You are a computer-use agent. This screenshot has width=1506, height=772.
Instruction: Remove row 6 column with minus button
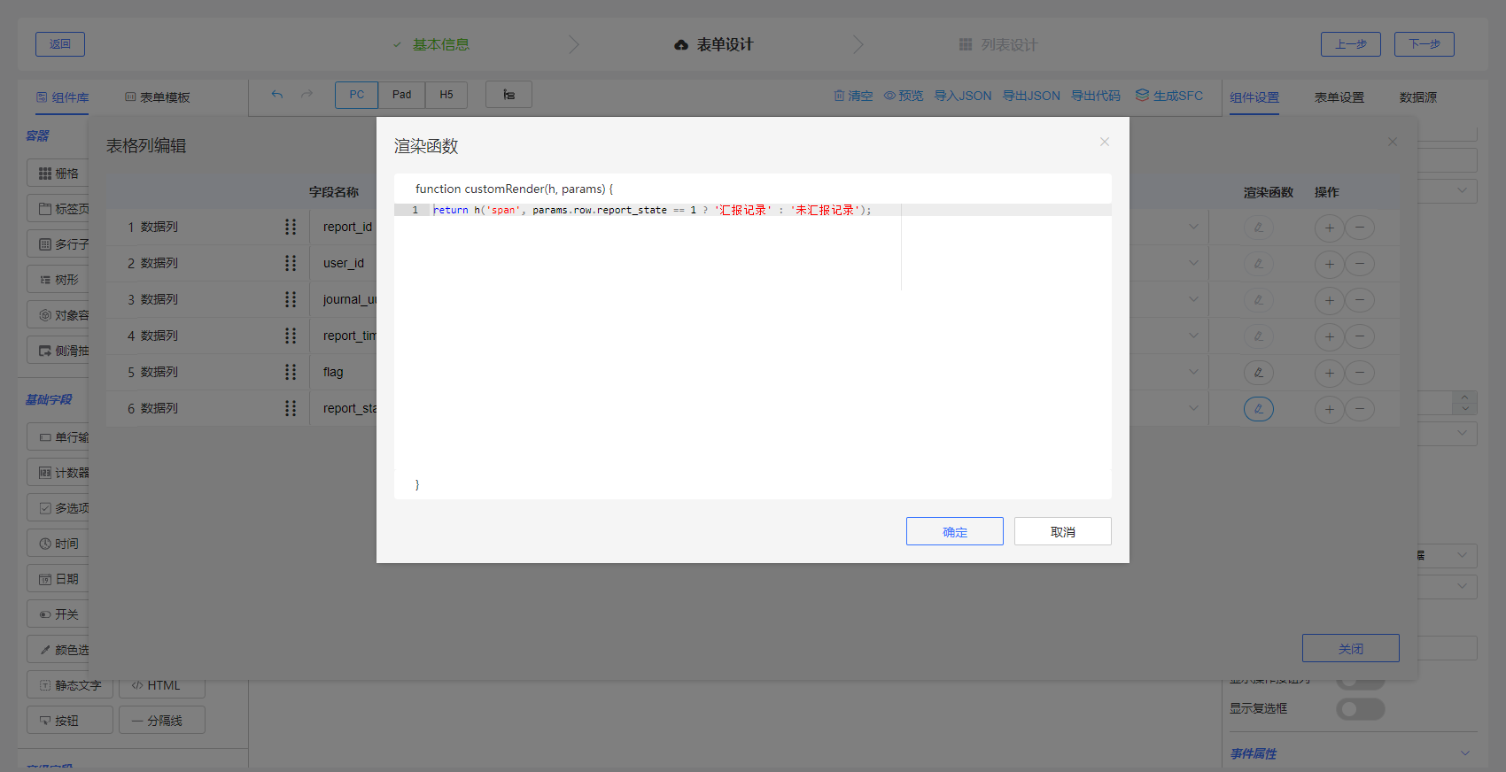click(x=1360, y=409)
